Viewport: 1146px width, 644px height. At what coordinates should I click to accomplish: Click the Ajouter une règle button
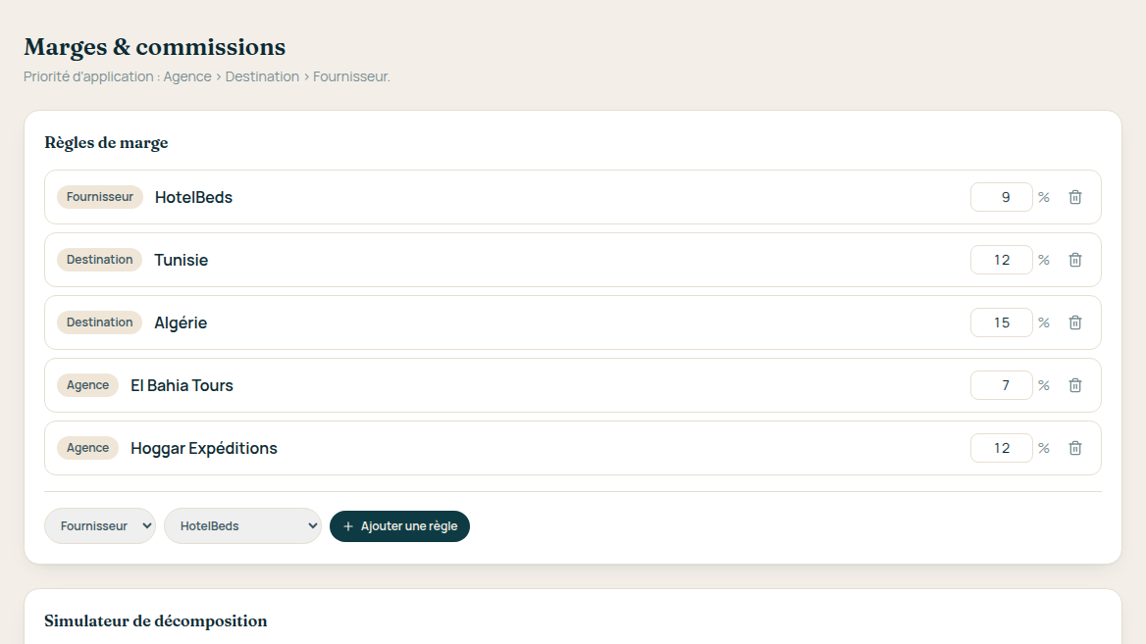click(x=399, y=526)
